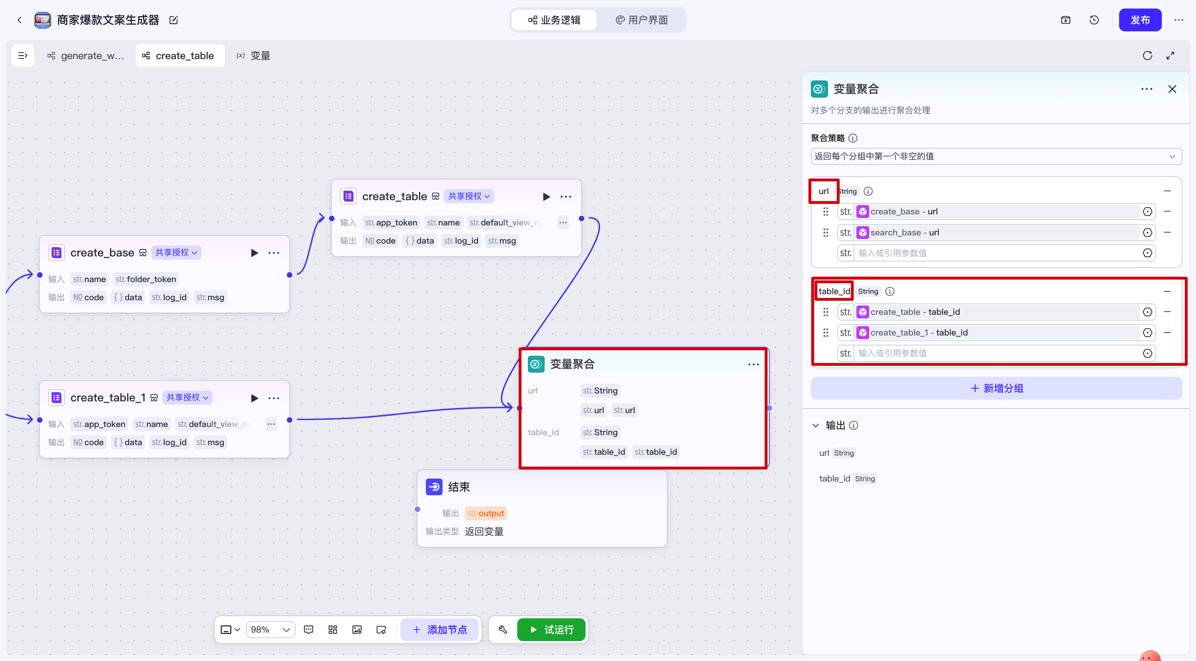The image size is (1196, 661).
Task: Click the auto-layout grid icon in toolbar
Action: coord(332,629)
